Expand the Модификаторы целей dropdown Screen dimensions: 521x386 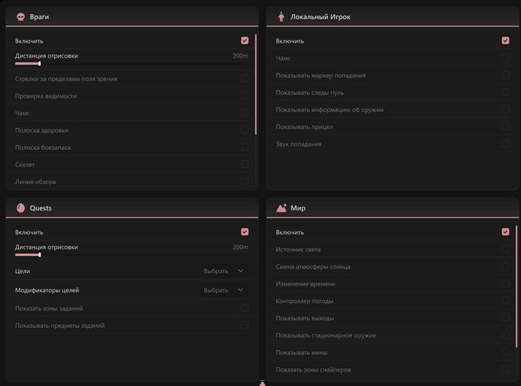223,290
